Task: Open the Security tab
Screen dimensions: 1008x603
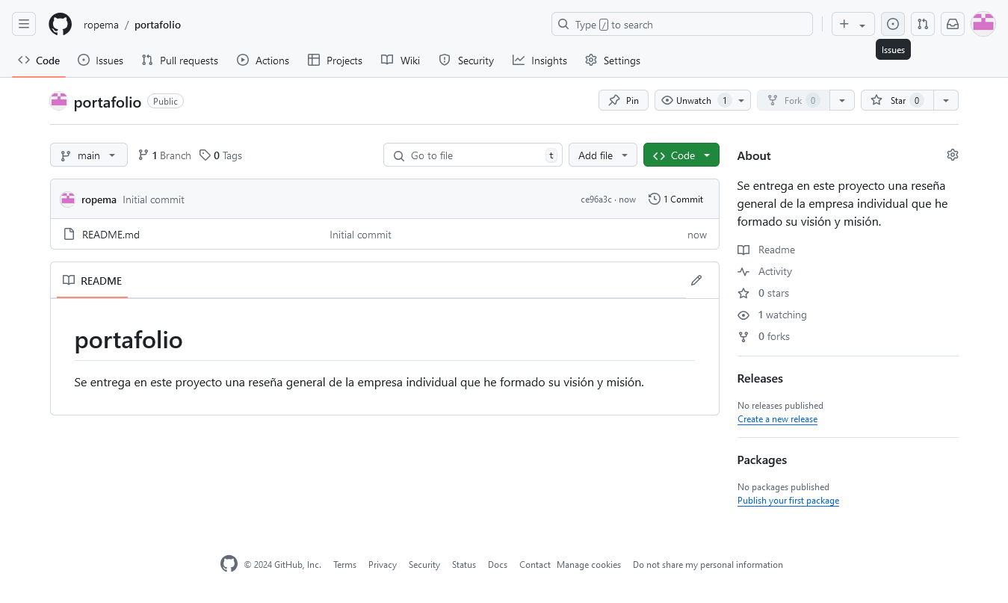Action: pyautogui.click(x=466, y=61)
